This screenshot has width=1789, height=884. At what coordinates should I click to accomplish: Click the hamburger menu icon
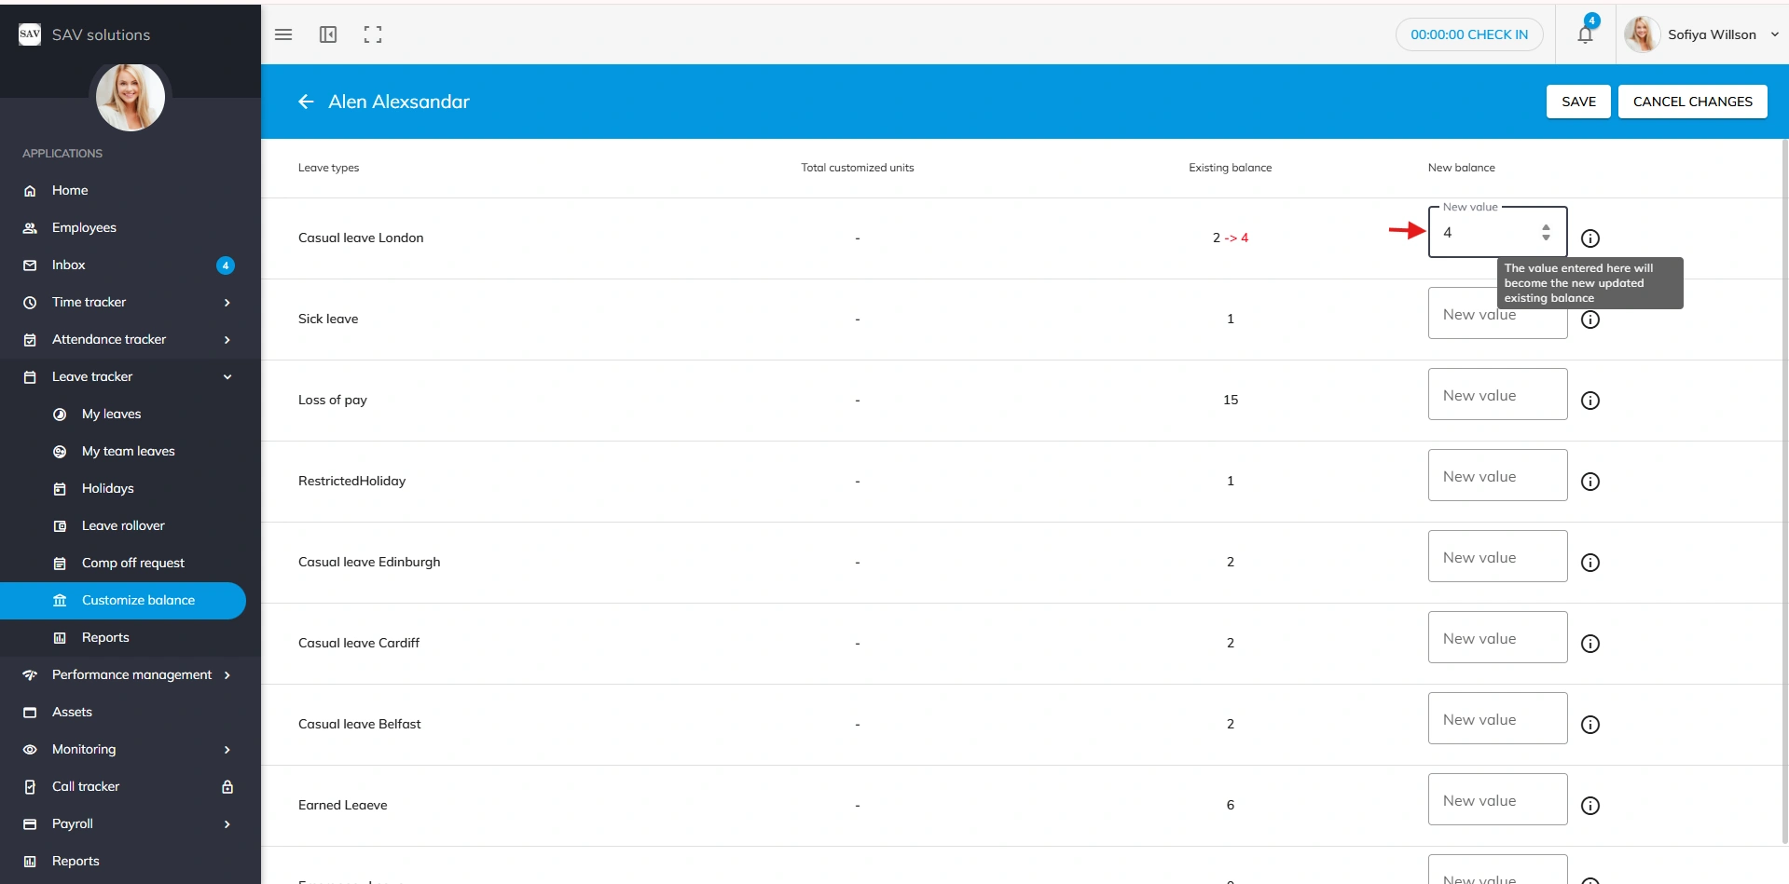(283, 34)
